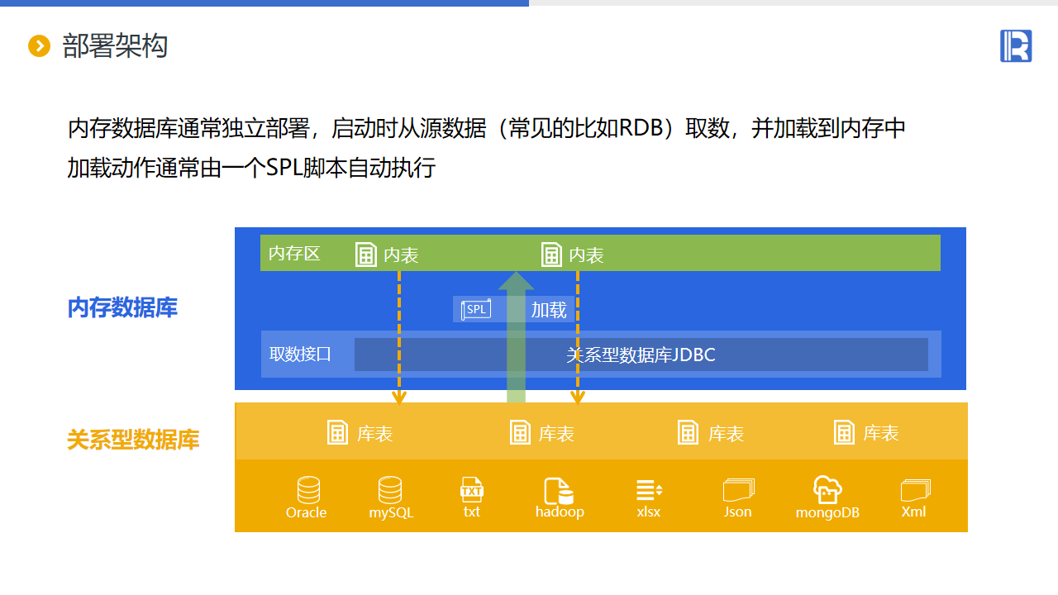Click the 内存数据库 blue side label
This screenshot has width=1058, height=595.
point(122,308)
